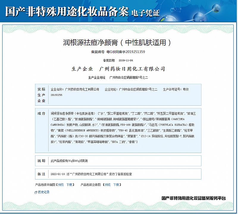
Task: Click the 企业名称 entry in production box
Action: tap(75, 90)
